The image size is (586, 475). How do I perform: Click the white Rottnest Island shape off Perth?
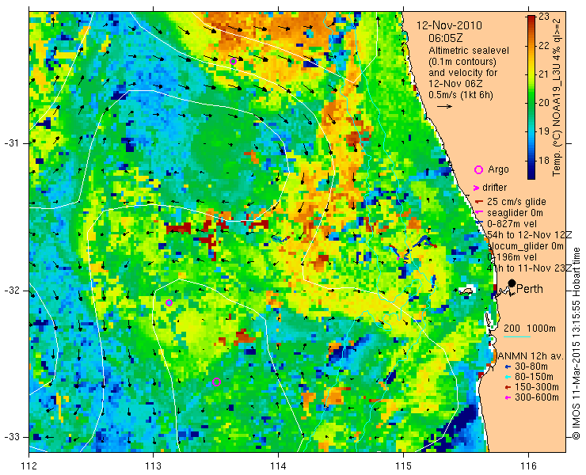tap(466, 291)
